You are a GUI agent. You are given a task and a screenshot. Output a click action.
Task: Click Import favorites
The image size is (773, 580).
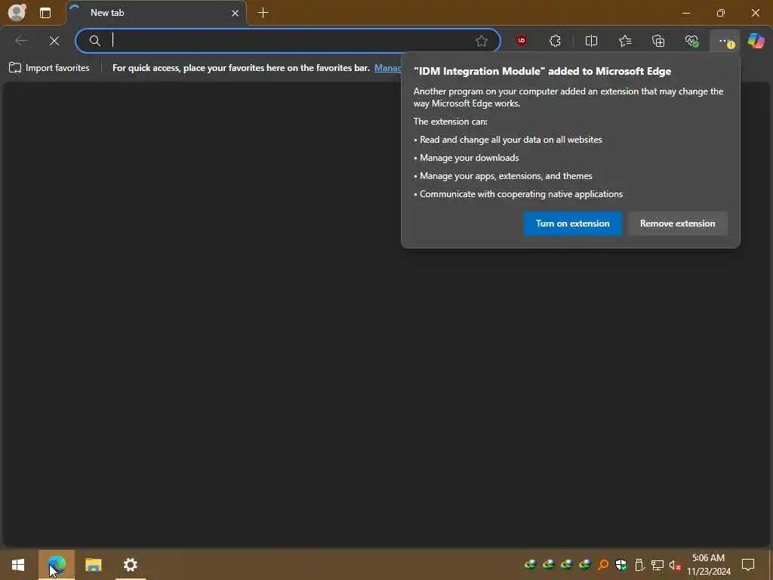pos(49,68)
